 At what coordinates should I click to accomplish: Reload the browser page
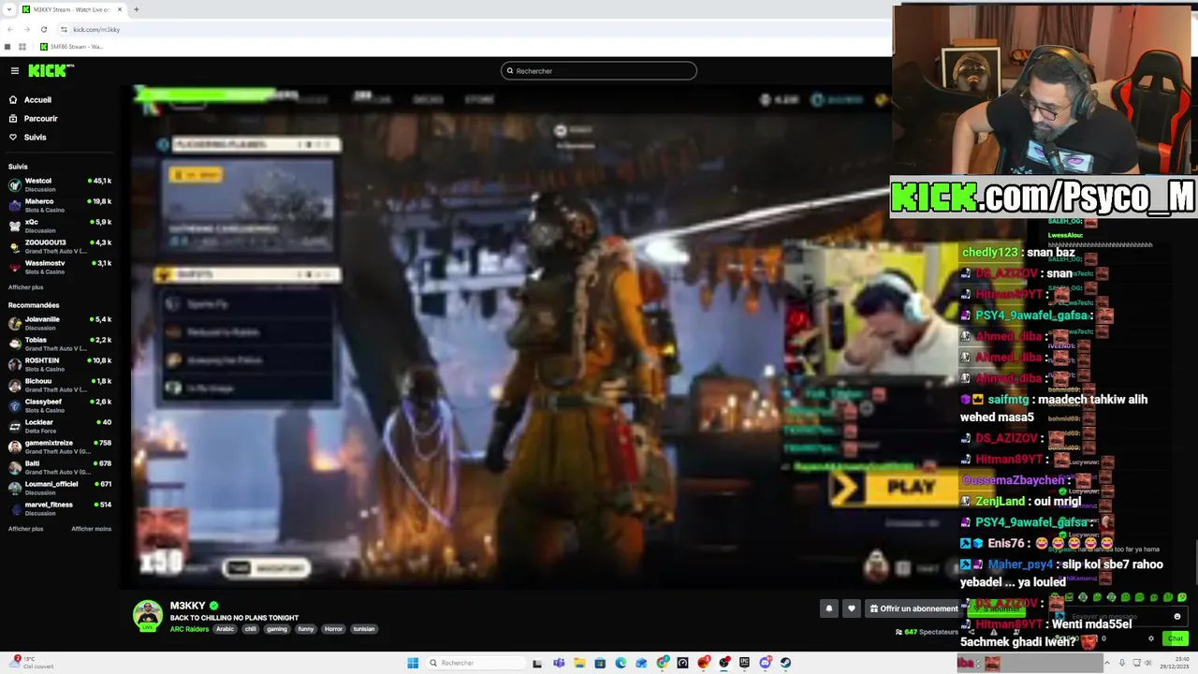pyautogui.click(x=43, y=29)
